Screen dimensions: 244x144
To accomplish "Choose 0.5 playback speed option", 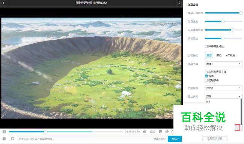I will 223,102.
